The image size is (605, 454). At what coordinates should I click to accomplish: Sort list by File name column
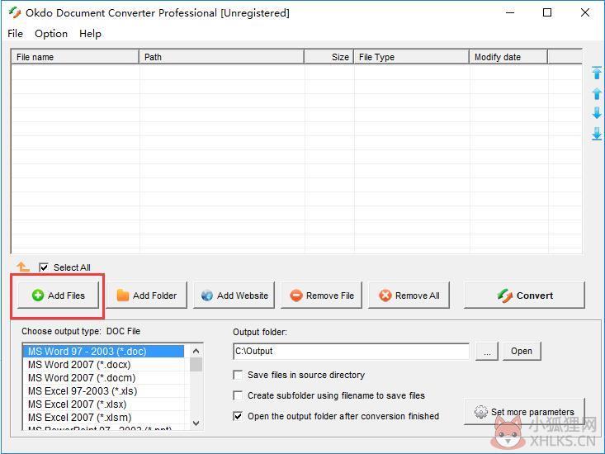(75, 57)
